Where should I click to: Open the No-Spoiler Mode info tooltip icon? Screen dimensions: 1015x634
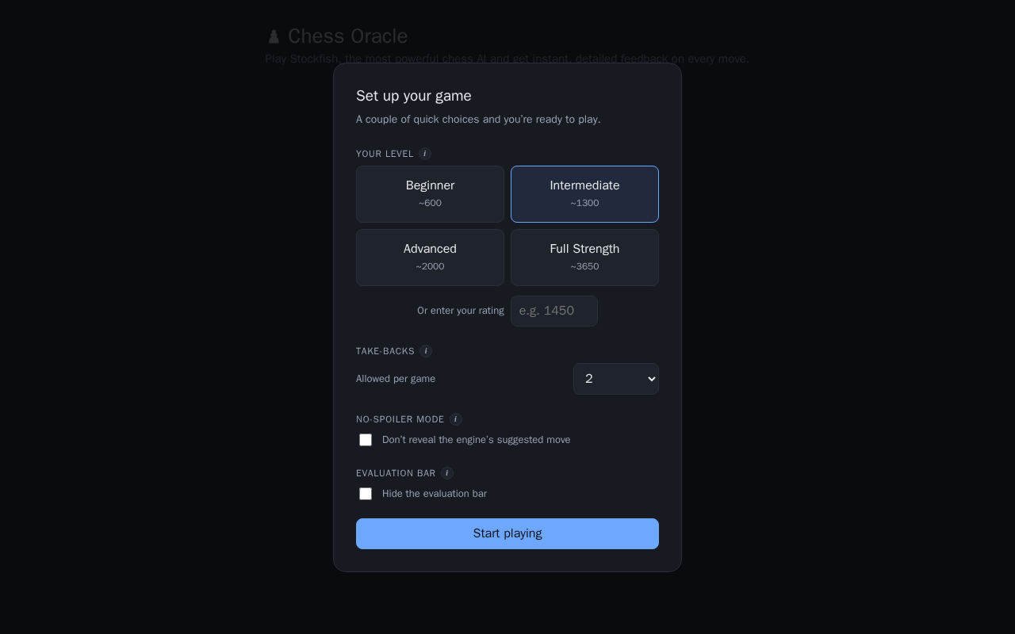456,419
